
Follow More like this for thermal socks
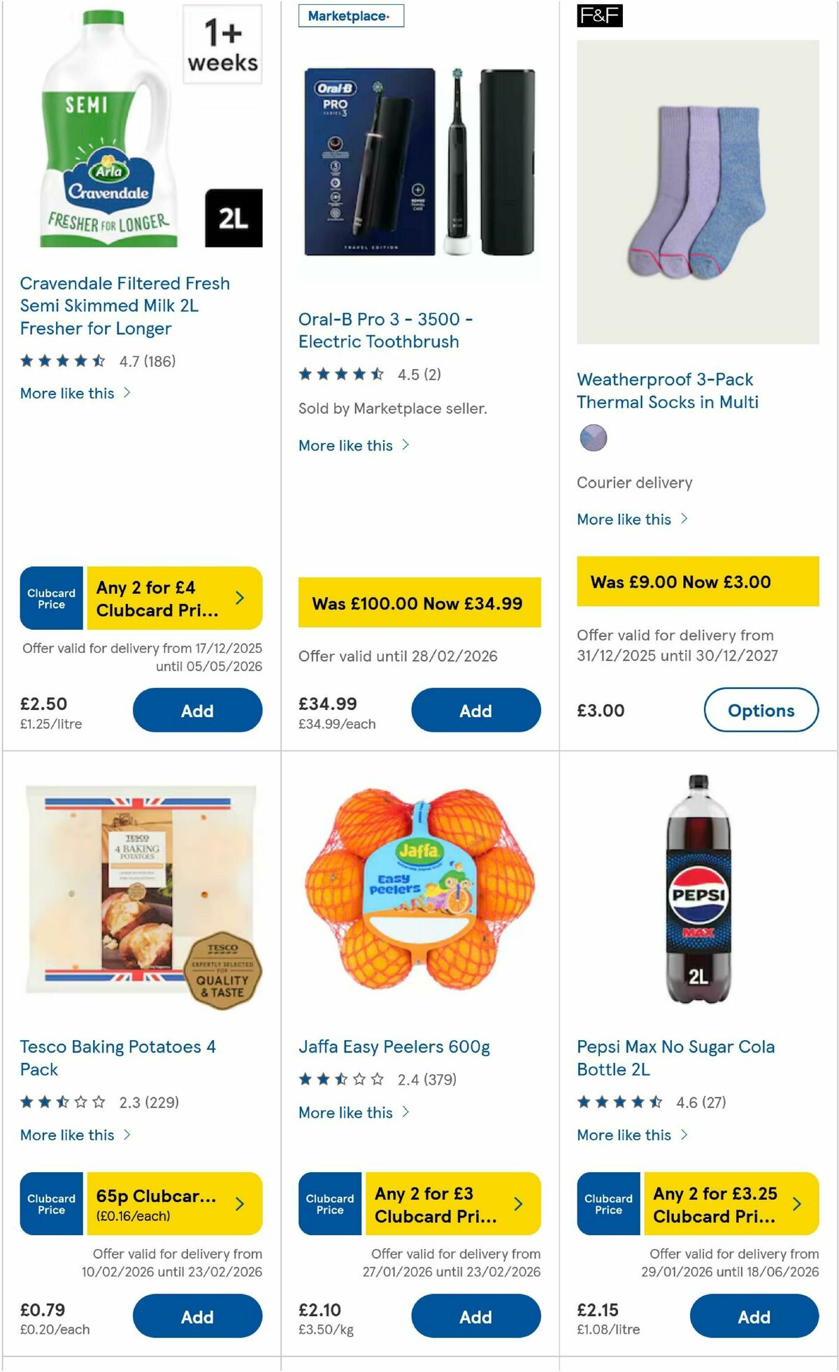pos(625,519)
